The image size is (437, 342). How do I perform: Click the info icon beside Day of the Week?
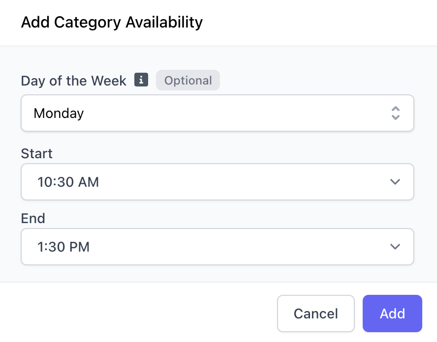tap(141, 80)
